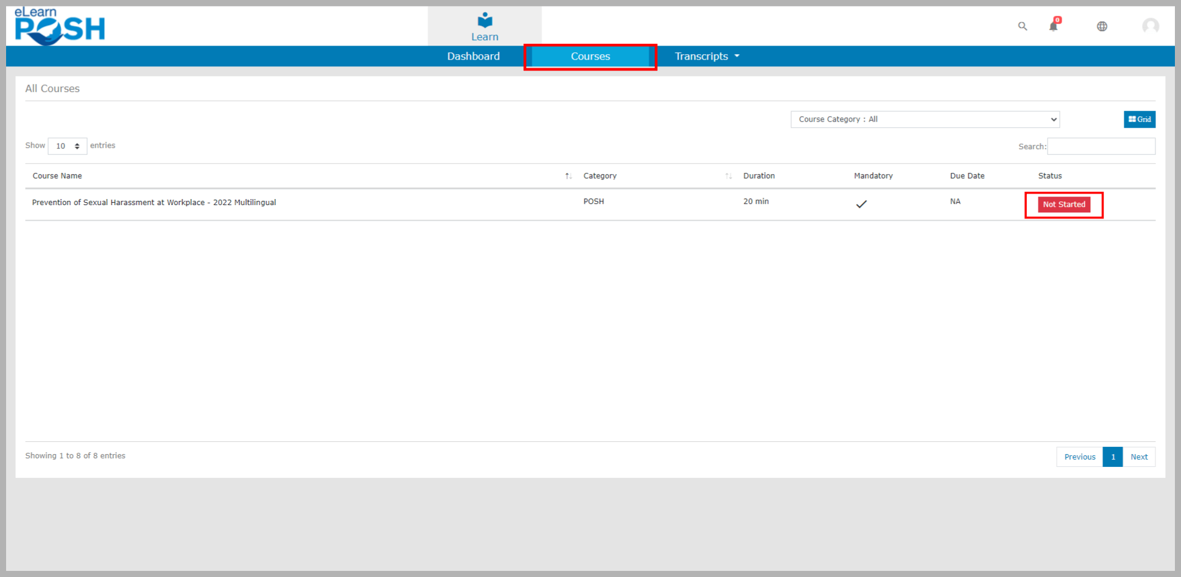Go to the Next page

click(x=1138, y=457)
